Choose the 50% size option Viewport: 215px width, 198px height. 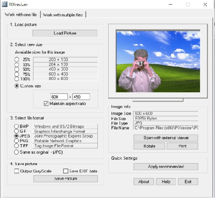pos(17,69)
